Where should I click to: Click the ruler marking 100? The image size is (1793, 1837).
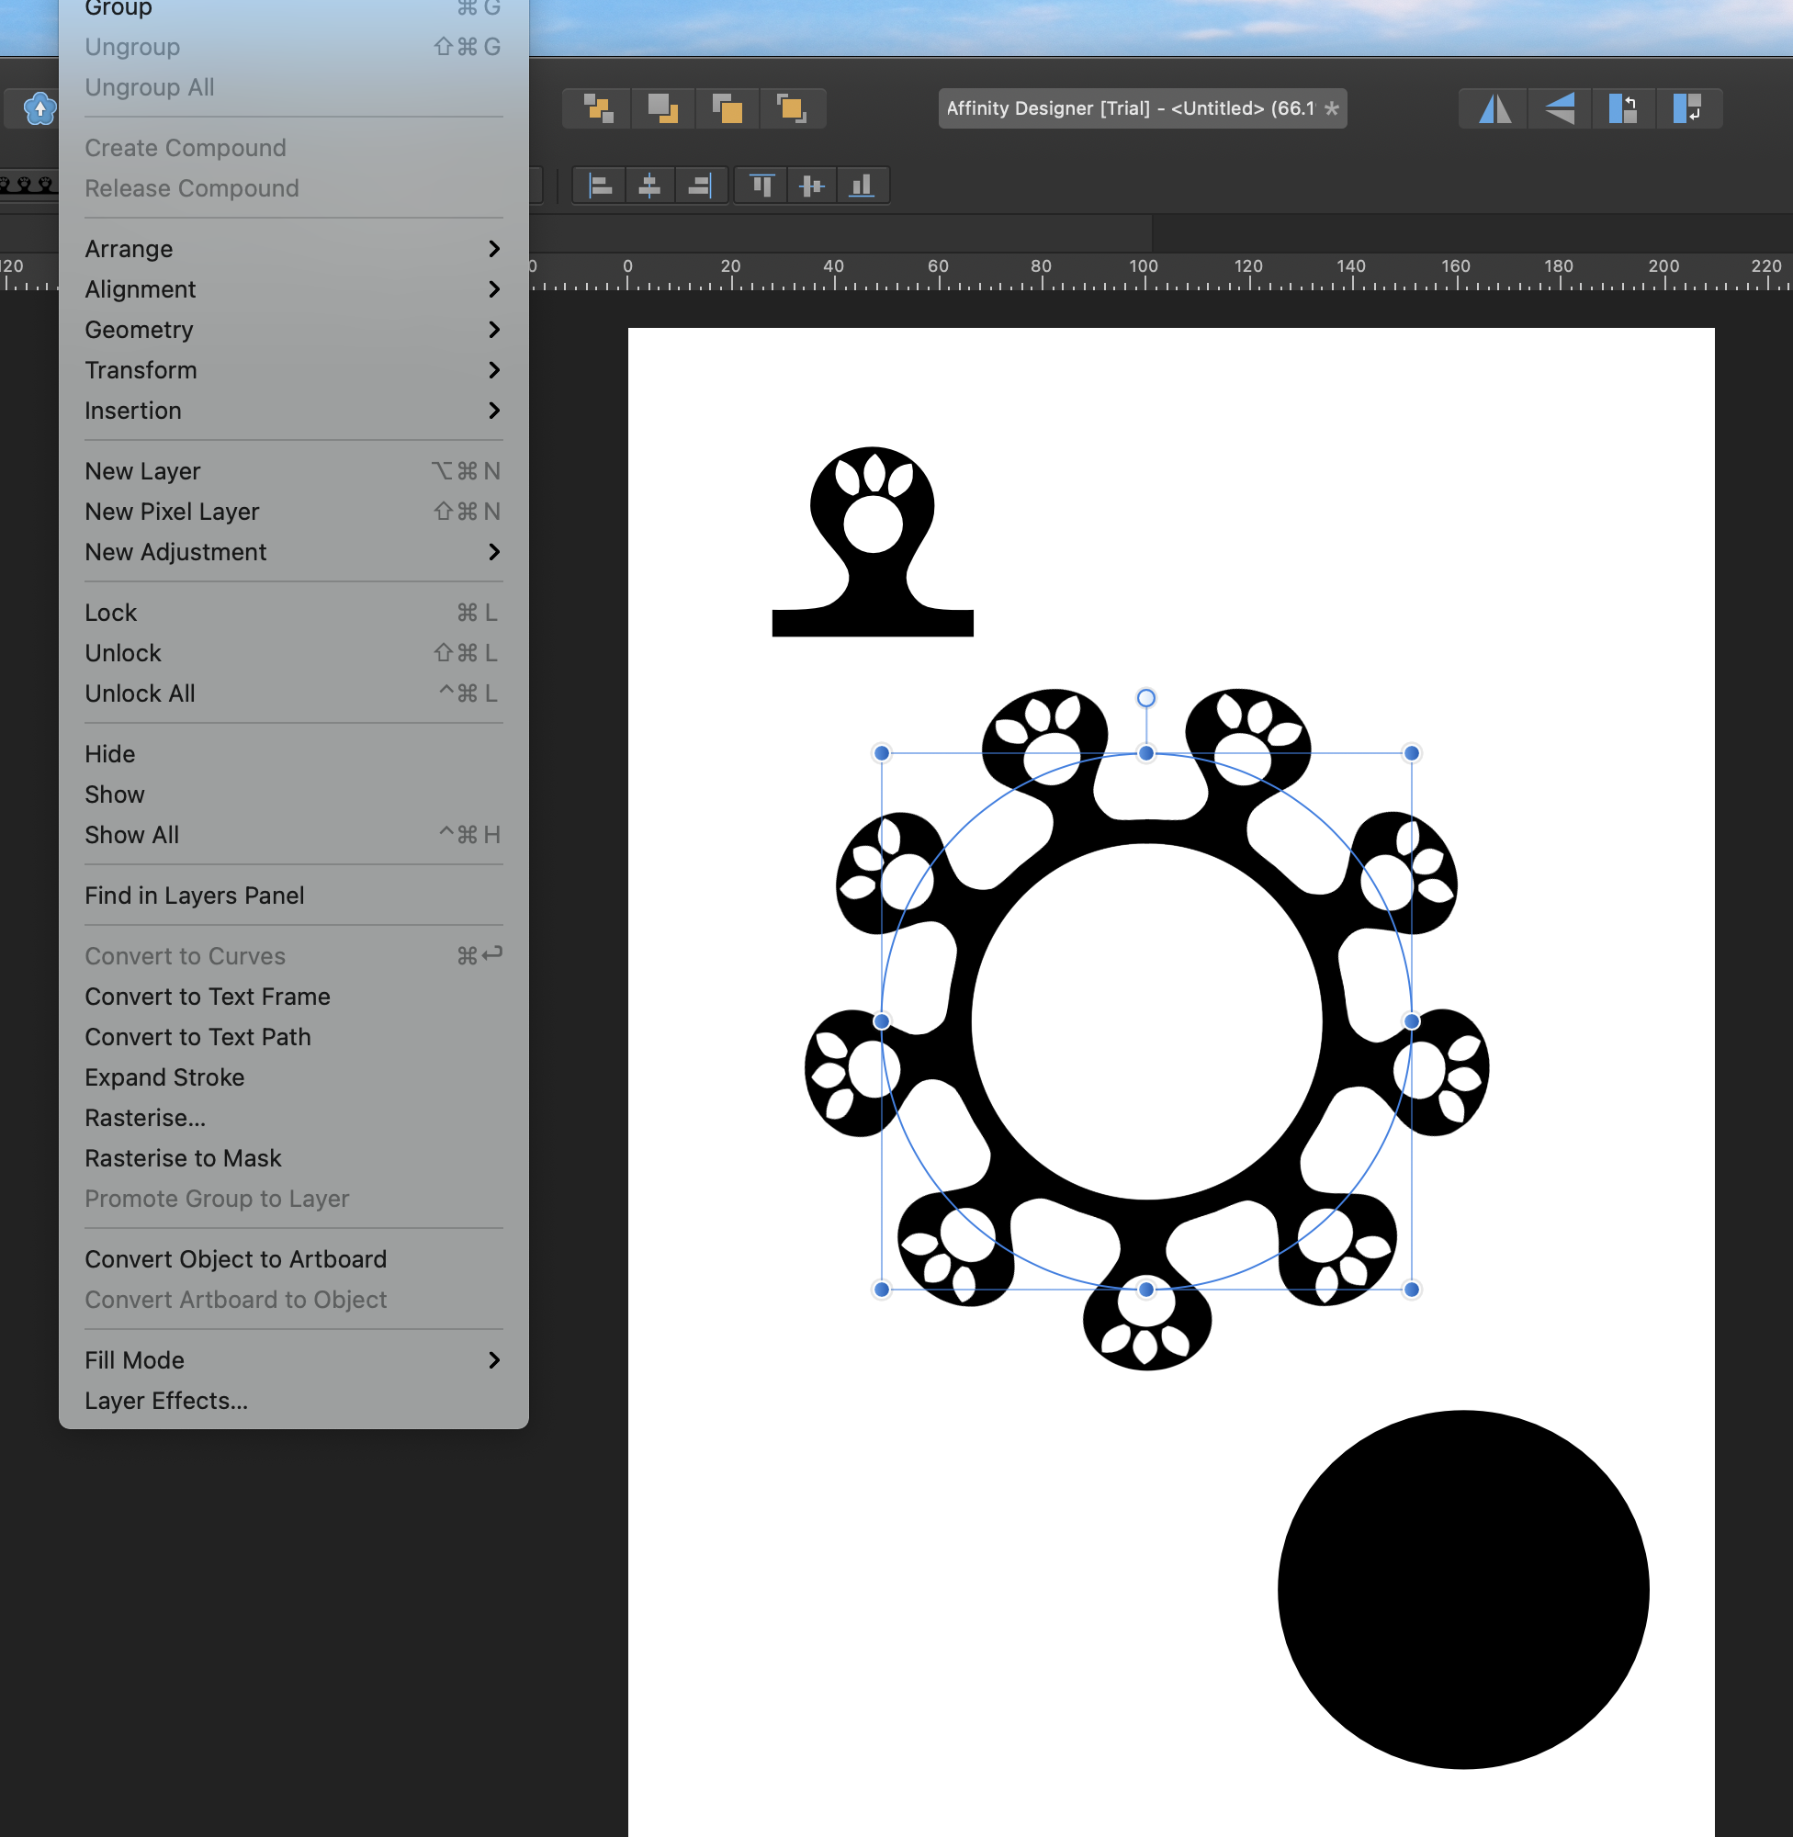point(1144,266)
